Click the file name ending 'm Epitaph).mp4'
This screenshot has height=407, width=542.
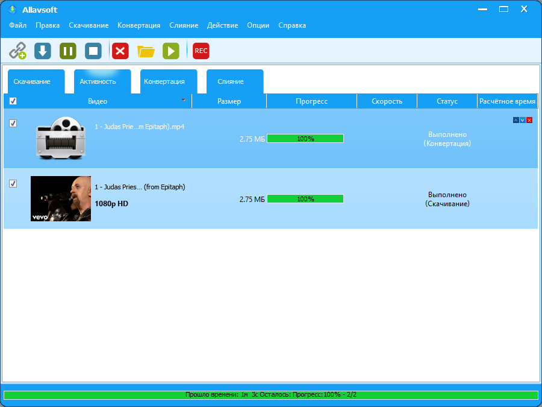140,127
